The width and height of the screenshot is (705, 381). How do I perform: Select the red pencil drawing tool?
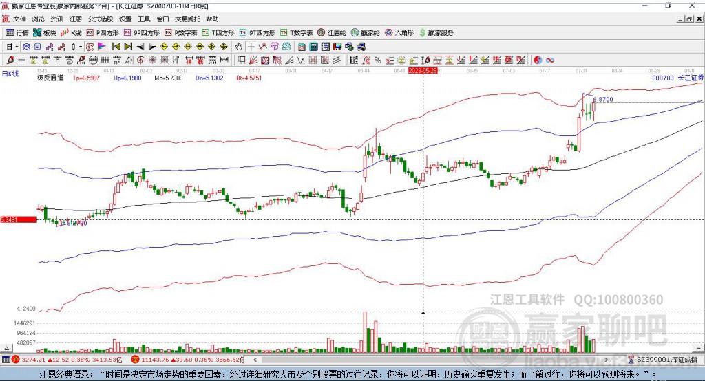10,61
